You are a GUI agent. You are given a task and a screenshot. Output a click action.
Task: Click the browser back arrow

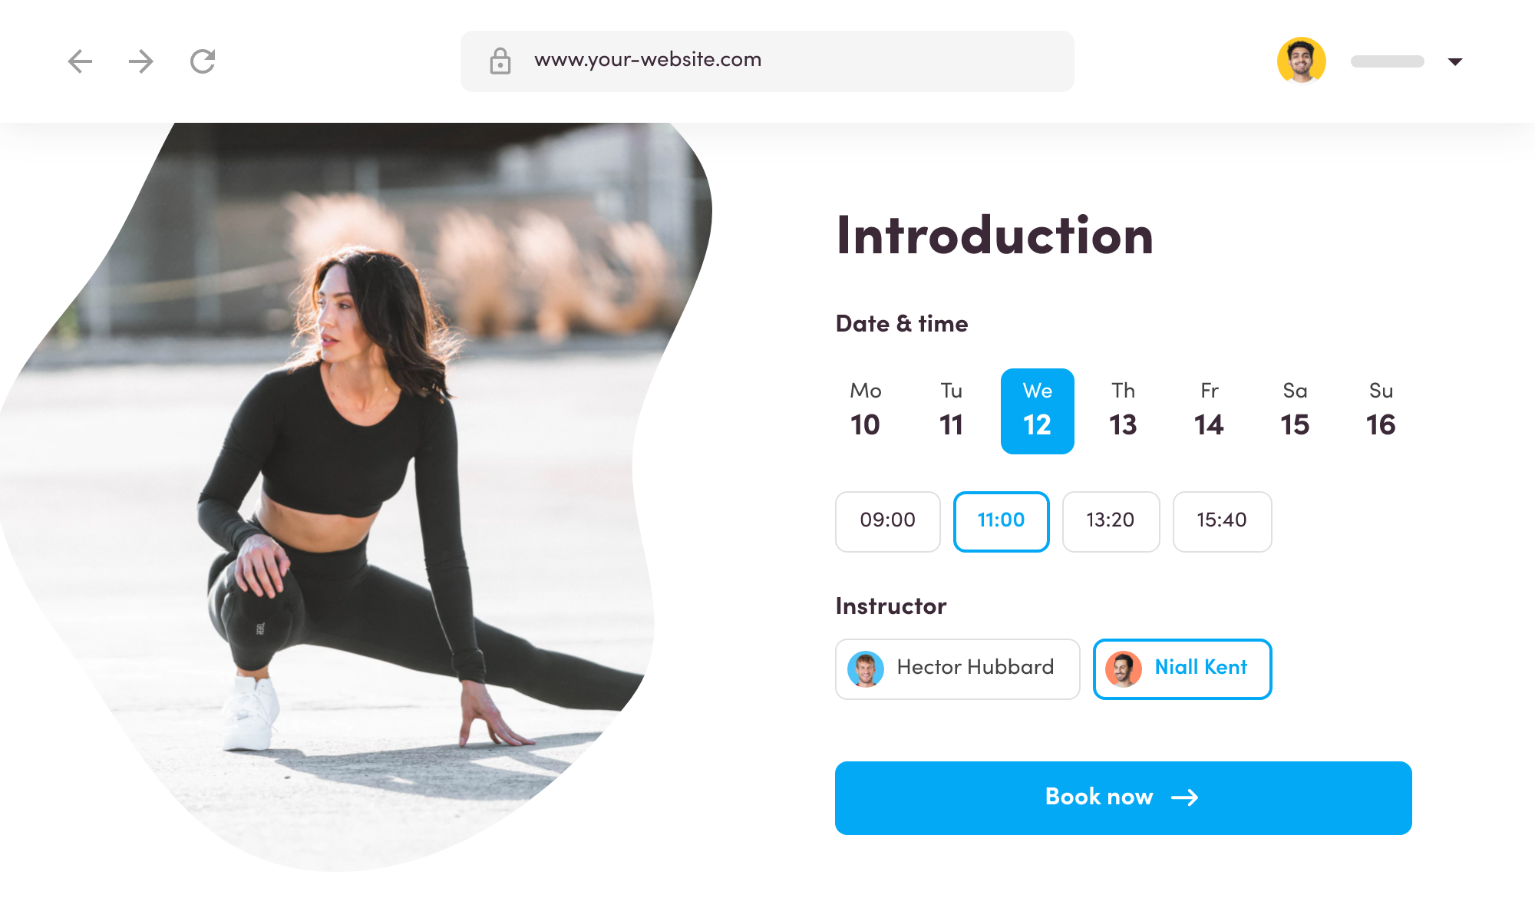[x=80, y=61]
